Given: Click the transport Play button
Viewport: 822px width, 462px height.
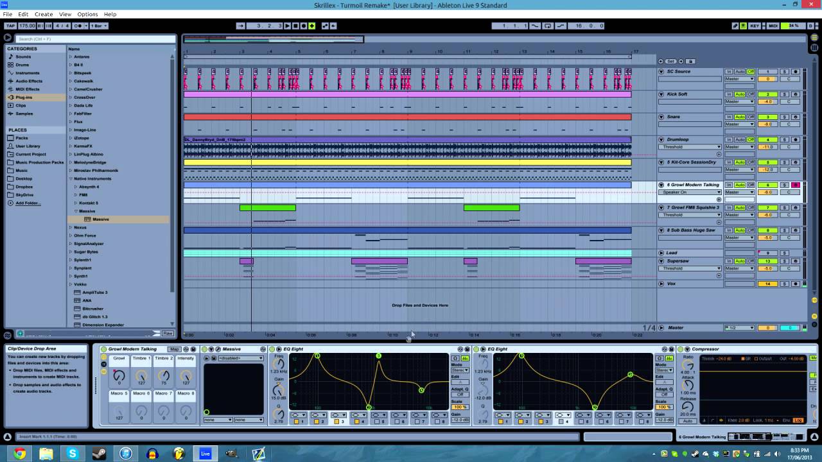Looking at the screenshot, I should point(287,26).
